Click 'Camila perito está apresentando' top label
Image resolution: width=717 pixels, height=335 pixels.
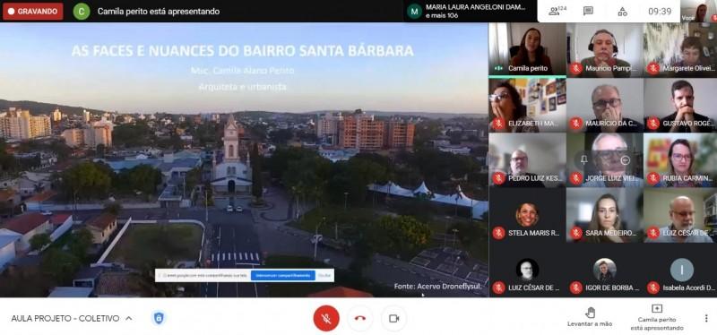[159, 12]
